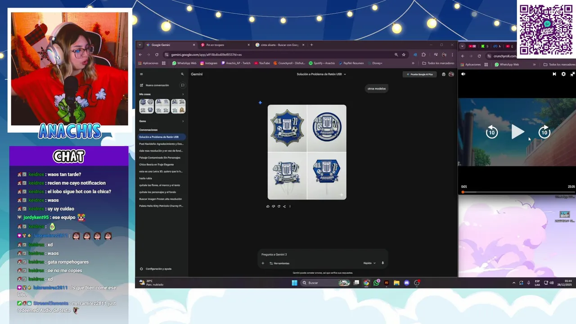Click microphone icon in prompt box

click(383, 263)
